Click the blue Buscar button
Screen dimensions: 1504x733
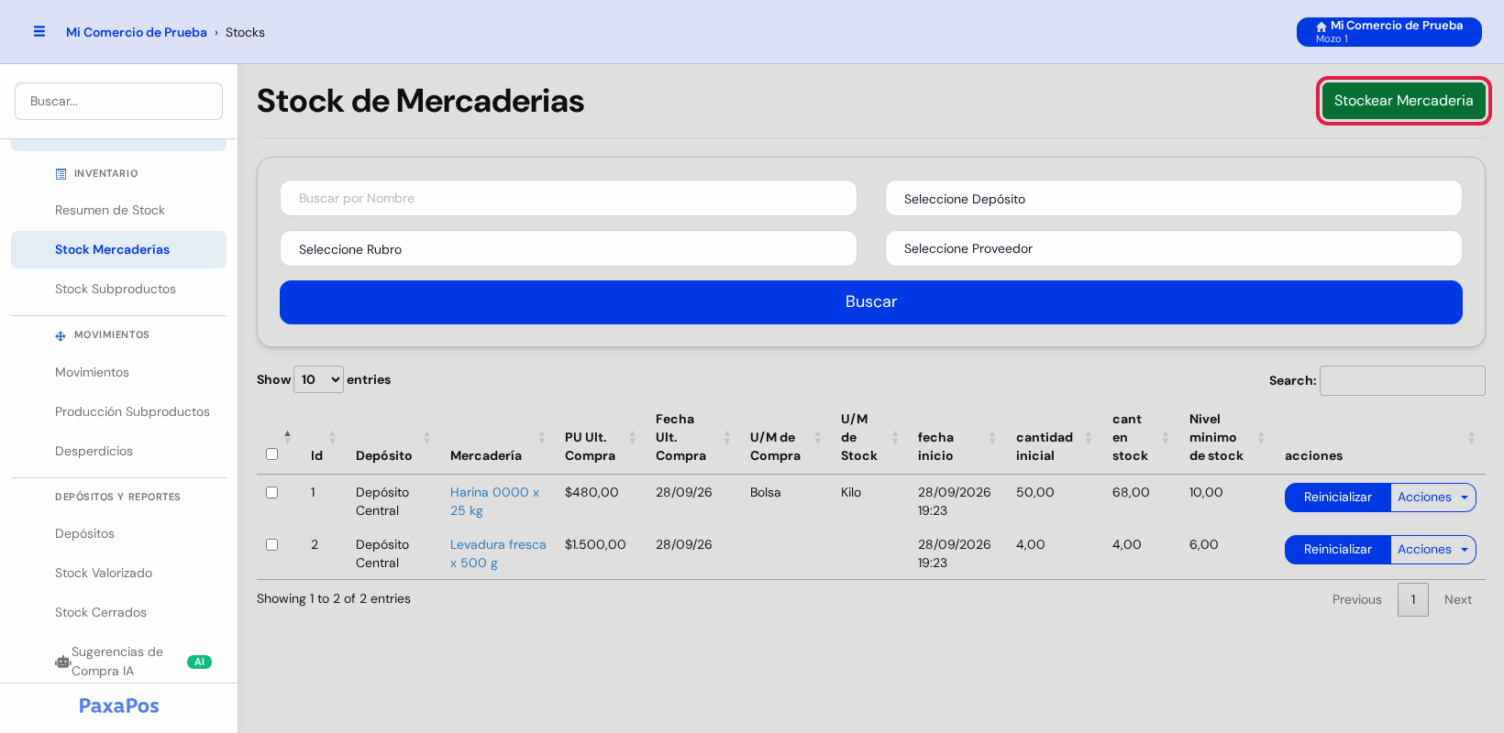coord(871,302)
